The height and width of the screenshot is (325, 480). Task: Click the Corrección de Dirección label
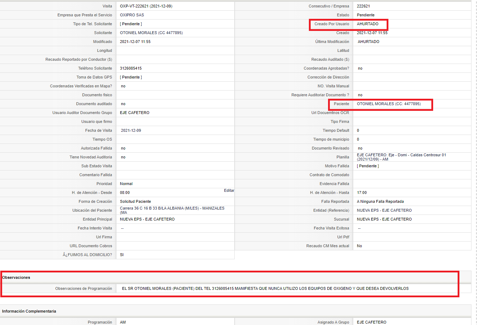point(328,77)
